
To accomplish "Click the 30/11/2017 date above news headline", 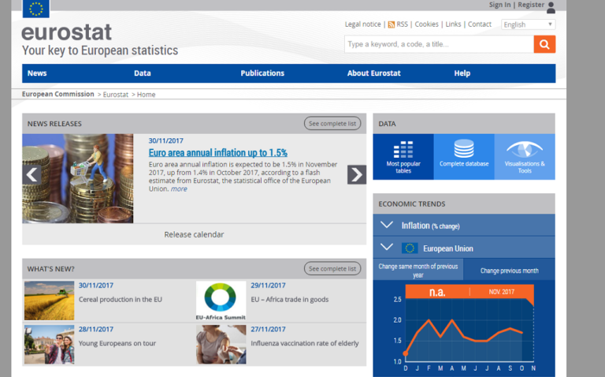I will [166, 140].
